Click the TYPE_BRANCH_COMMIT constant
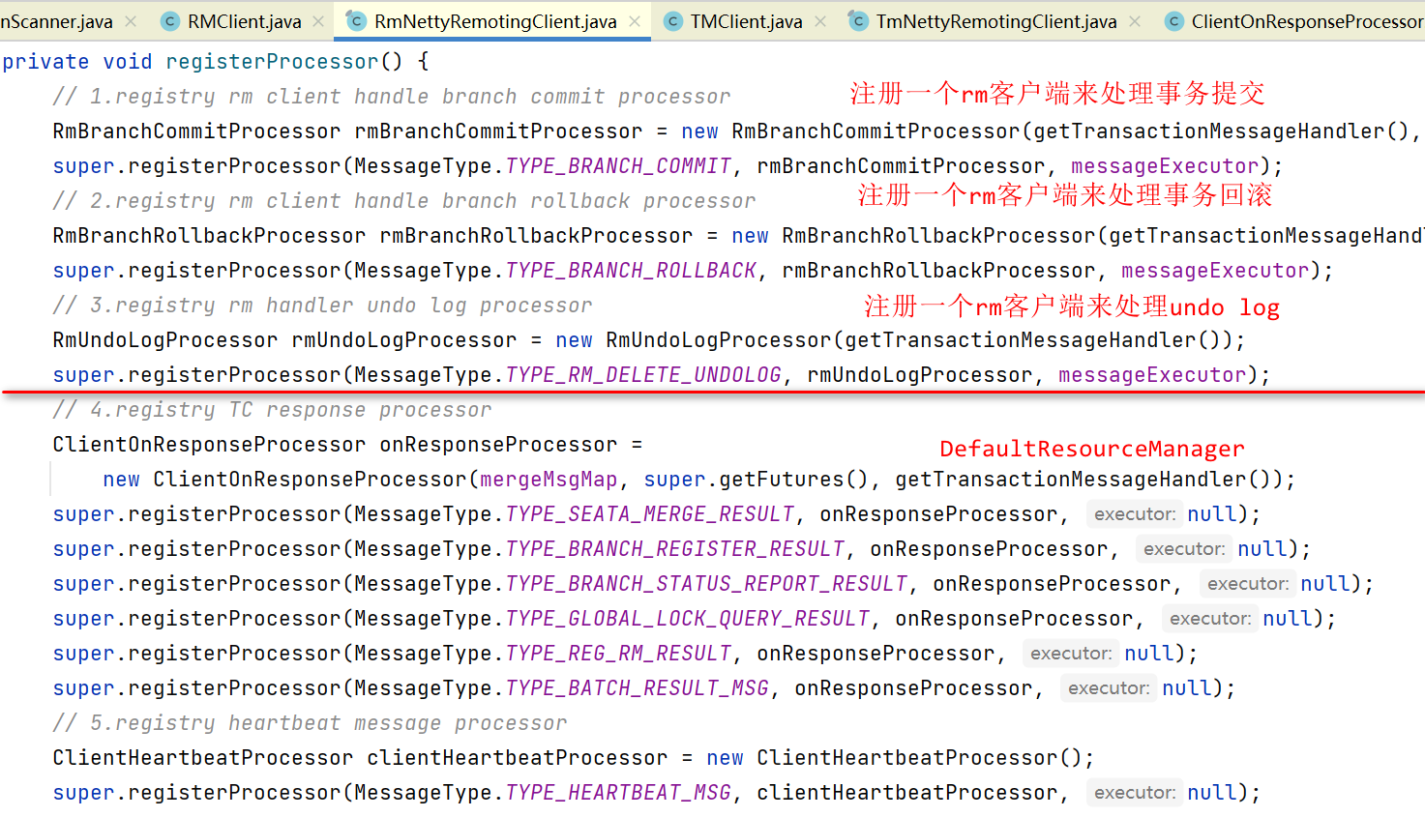 tap(618, 166)
